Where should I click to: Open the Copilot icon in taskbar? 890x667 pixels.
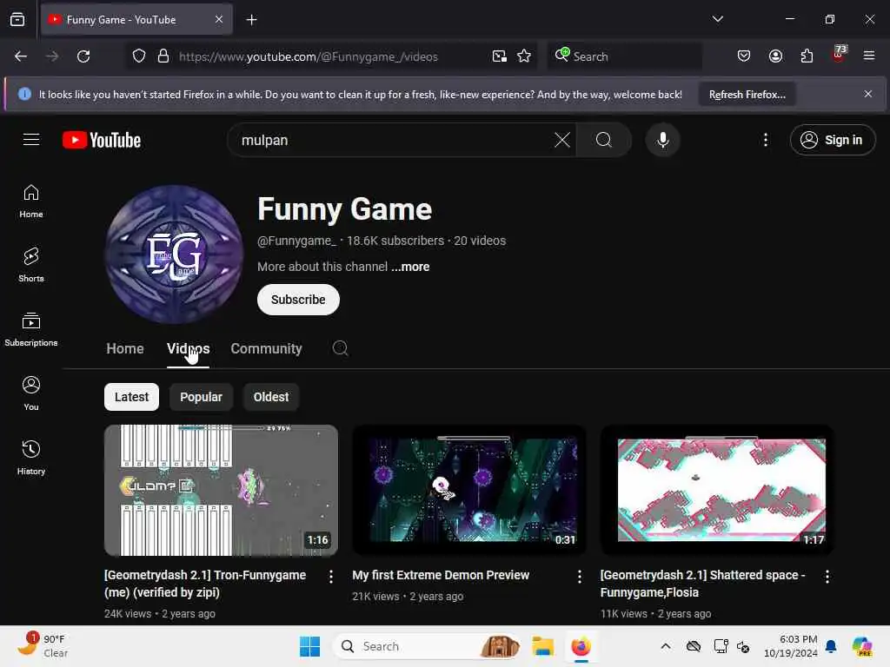point(861,646)
